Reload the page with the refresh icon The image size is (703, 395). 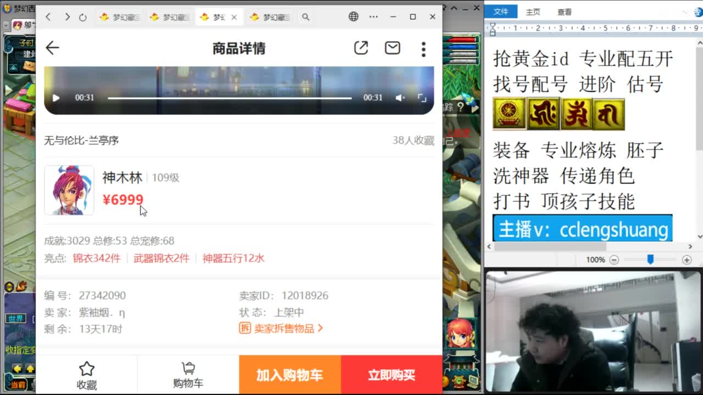click(x=83, y=17)
